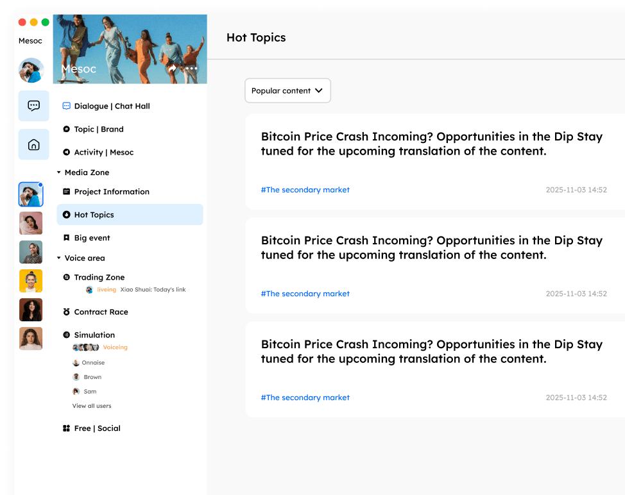Viewport: 625px width, 495px height.
Task: Select Big event in the sidebar
Action: (92, 238)
